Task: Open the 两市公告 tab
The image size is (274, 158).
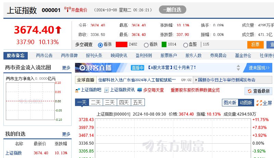Action: point(44,56)
